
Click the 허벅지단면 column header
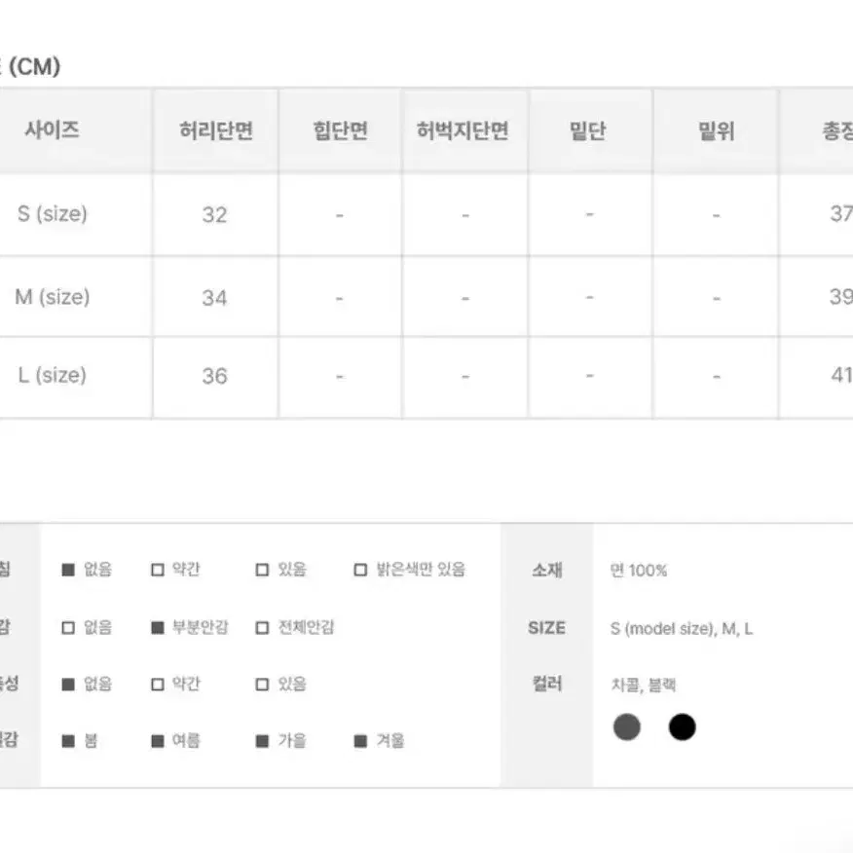point(463,130)
